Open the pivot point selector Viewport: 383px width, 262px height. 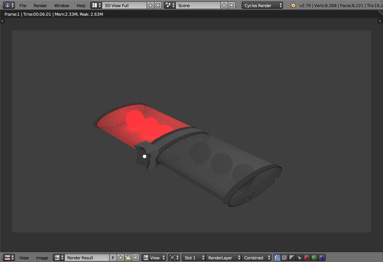point(174,258)
